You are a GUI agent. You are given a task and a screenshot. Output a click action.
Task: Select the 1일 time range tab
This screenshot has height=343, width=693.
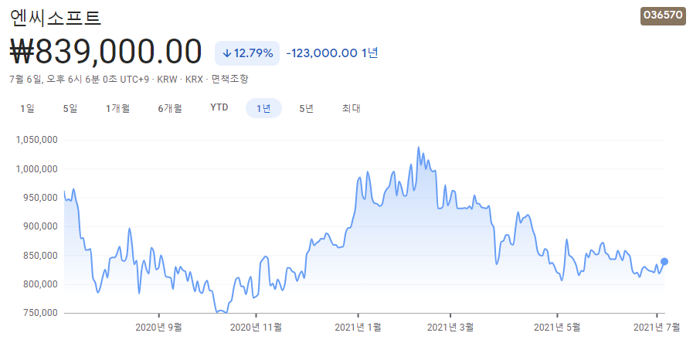tap(27, 108)
